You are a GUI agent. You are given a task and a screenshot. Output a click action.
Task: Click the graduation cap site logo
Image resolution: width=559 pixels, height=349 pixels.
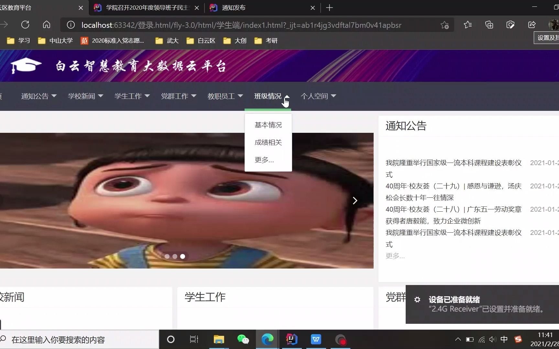(x=26, y=66)
